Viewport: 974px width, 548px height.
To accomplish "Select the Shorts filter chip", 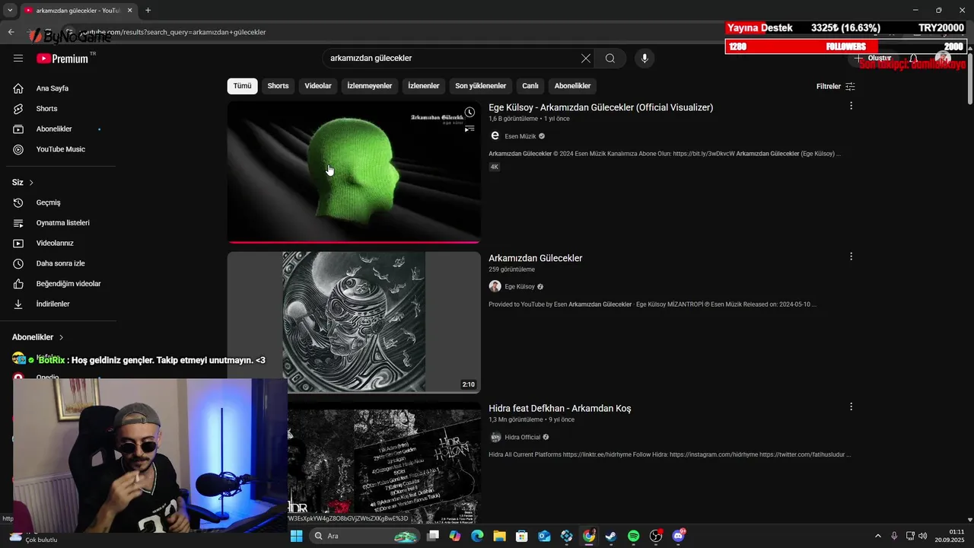I will [x=278, y=86].
